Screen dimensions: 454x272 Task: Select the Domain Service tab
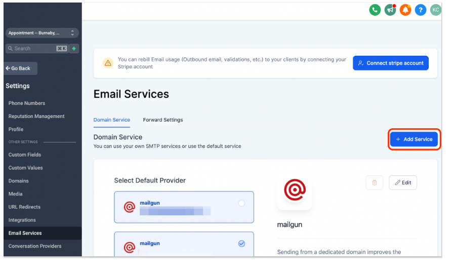[111, 120]
